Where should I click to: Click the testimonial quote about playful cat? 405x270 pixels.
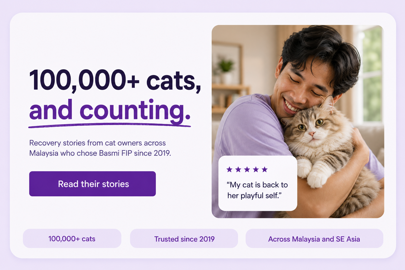pos(258,190)
